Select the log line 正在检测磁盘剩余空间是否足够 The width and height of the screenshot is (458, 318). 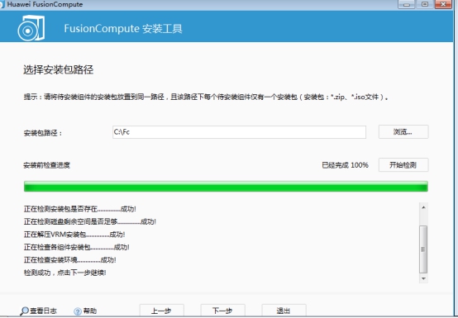(89, 221)
